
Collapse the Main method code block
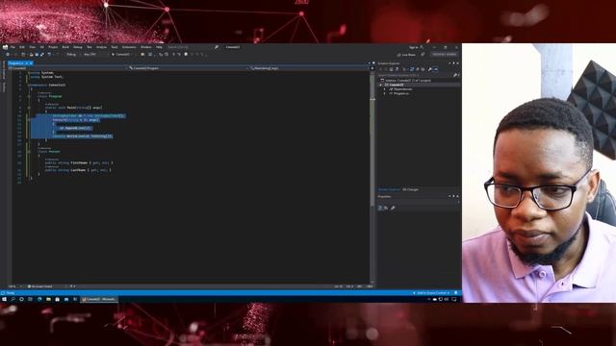tap(29, 108)
